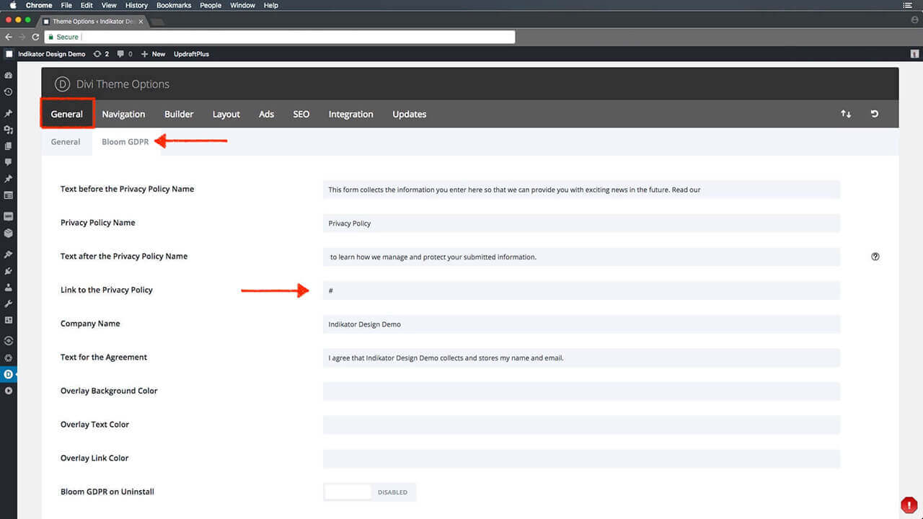Click the Chrome address bar
Screen dimensions: 923x519
point(280,37)
